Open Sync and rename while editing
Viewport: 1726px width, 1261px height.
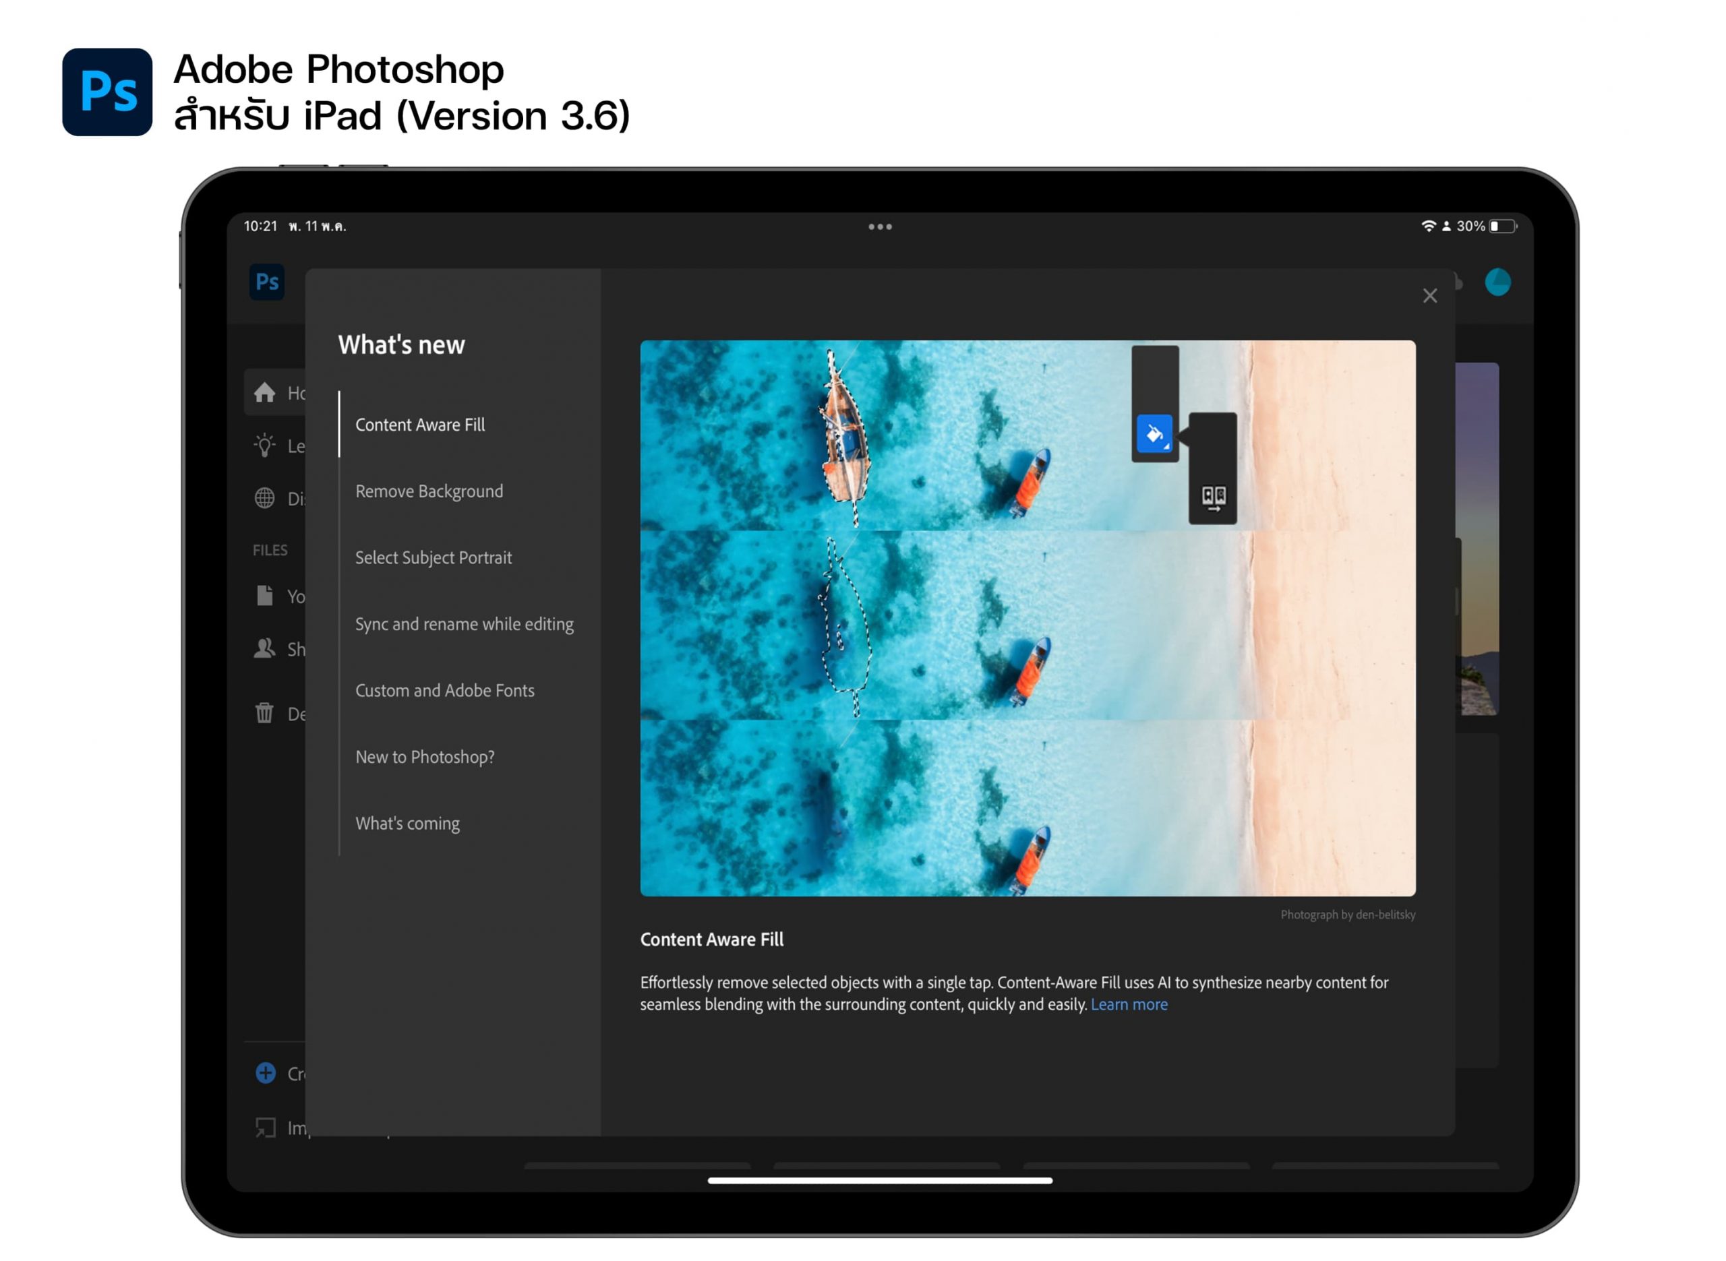pyautogui.click(x=464, y=623)
